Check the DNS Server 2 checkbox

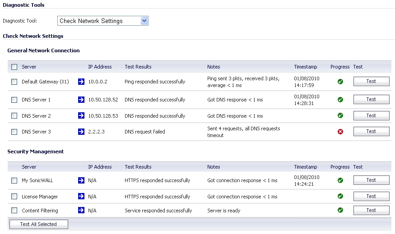point(14,116)
